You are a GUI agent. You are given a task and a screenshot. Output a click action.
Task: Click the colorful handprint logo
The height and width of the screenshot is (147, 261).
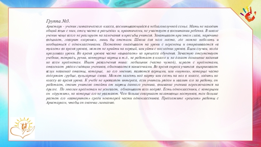[249, 14]
